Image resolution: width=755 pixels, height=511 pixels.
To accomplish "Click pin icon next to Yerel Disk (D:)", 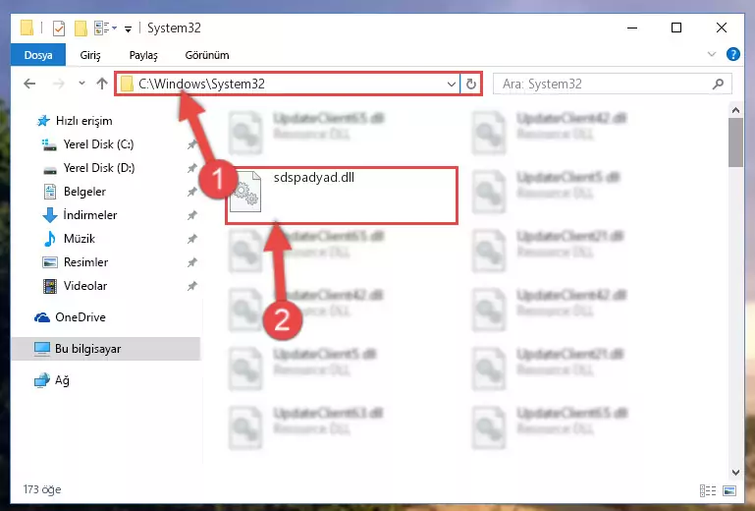I will (191, 168).
